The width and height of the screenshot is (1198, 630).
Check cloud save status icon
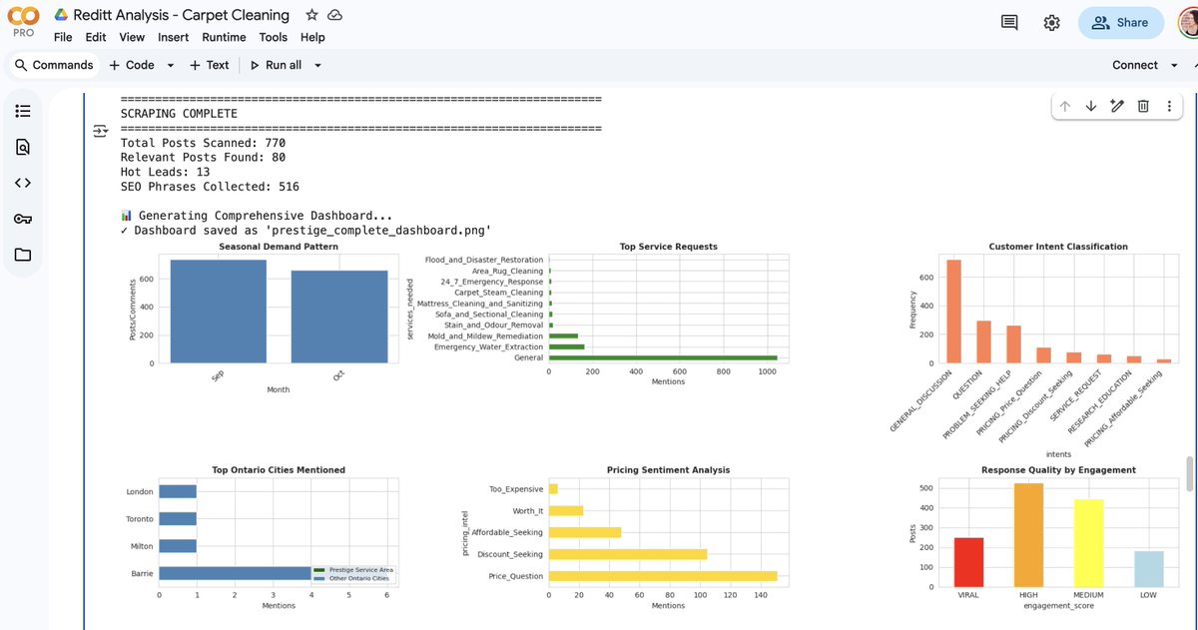(x=335, y=15)
